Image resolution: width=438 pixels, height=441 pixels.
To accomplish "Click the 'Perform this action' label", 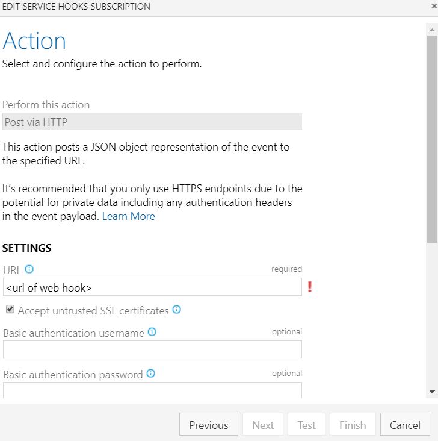I will tap(46, 105).
